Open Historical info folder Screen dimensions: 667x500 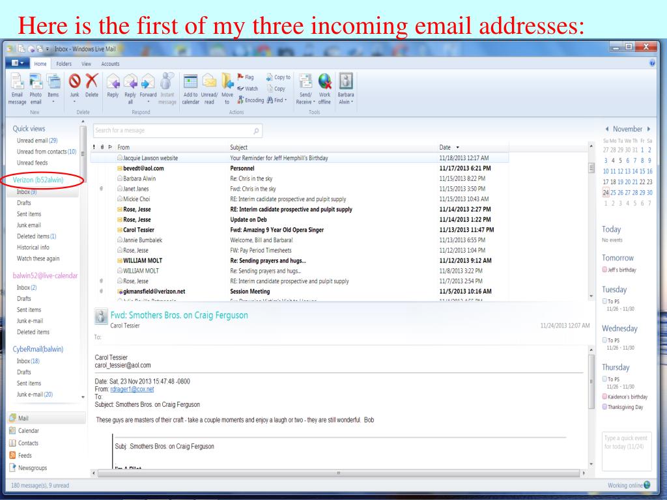point(33,247)
